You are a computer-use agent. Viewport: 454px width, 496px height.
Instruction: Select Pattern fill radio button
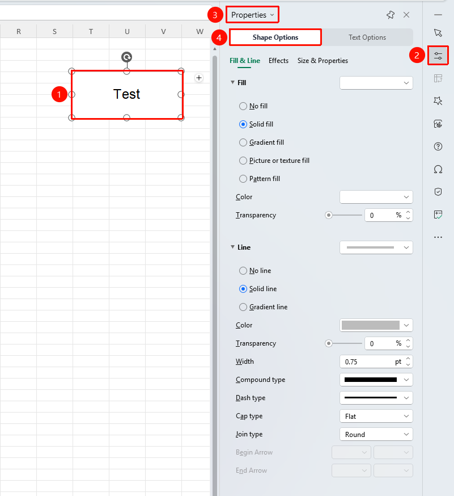pos(243,179)
